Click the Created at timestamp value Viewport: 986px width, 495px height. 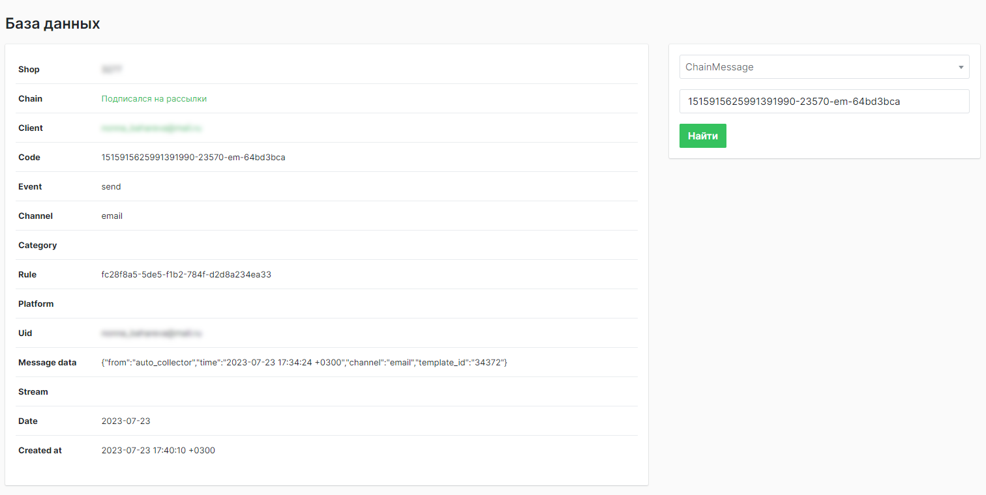tap(158, 451)
